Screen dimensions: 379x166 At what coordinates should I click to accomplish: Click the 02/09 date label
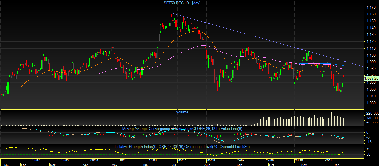pos(241,161)
